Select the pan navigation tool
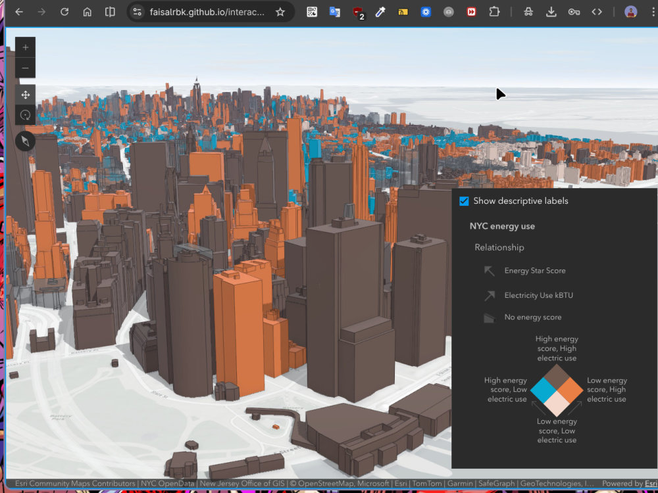 click(x=25, y=95)
